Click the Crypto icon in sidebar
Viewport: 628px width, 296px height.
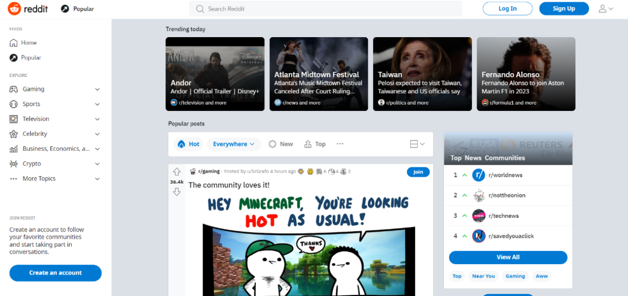14,164
